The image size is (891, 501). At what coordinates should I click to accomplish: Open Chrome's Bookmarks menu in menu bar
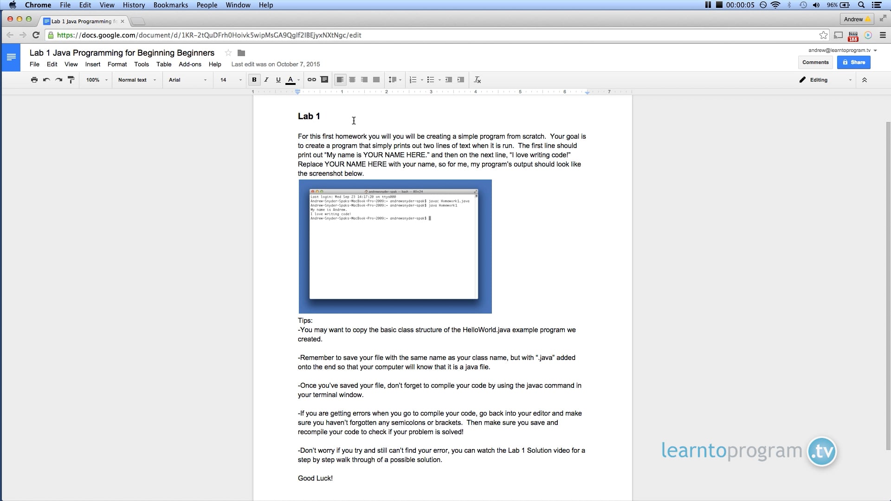[x=170, y=5]
